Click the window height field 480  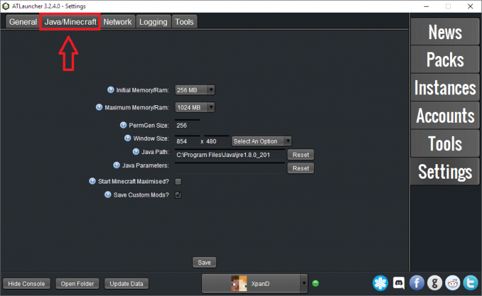217,141
